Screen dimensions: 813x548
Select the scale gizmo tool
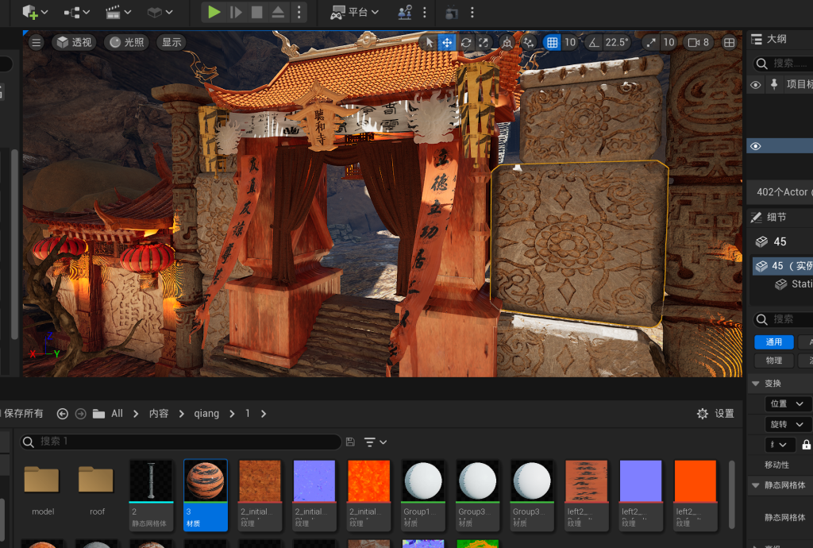[484, 43]
